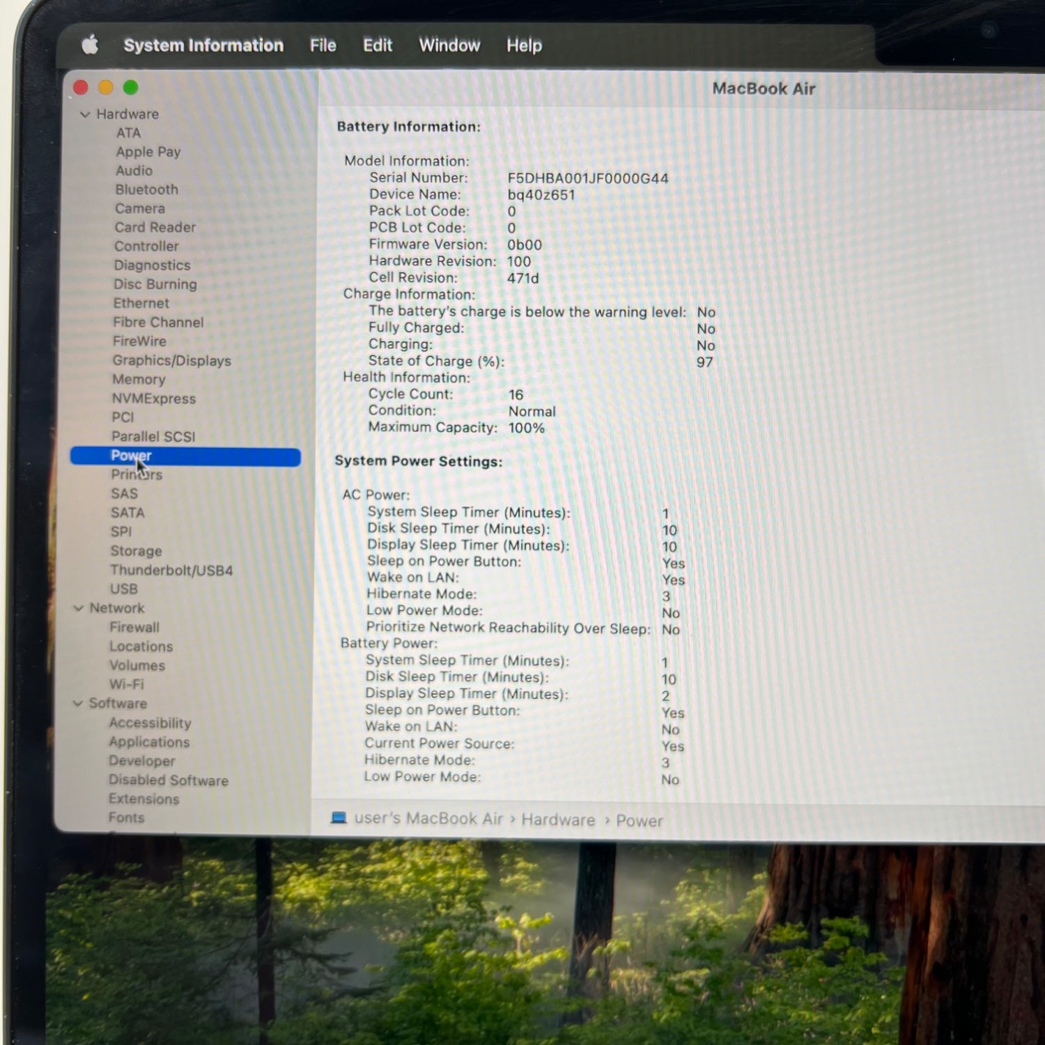Select Bluetooth in the sidebar

(147, 189)
